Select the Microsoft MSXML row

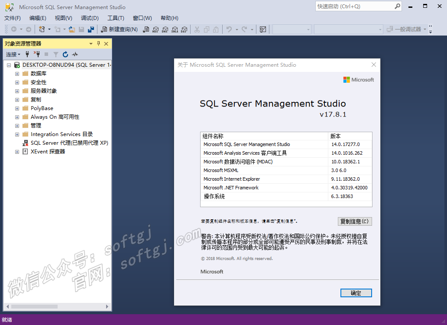[286, 170]
